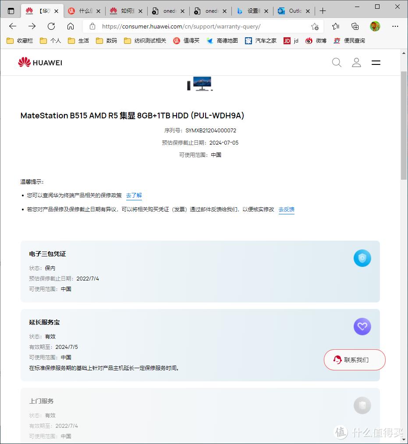Click the heart icon on 延长服务宝 card
This screenshot has height=444, width=408.
point(362,327)
